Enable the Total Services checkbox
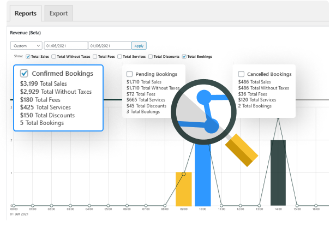The width and height of the screenshot is (336, 227). (x=119, y=57)
